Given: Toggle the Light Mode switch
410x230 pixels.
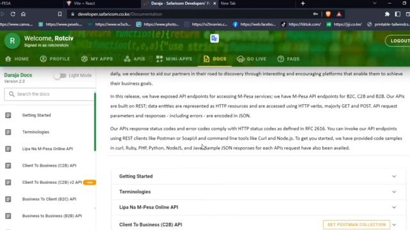Looking at the screenshot, I should tap(60, 75).
